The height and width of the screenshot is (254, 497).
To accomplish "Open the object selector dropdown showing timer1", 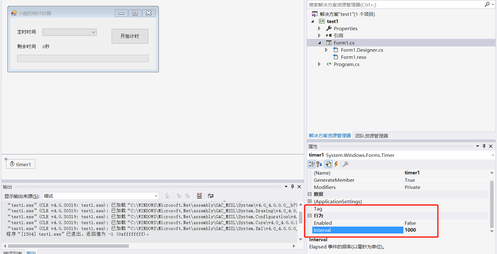I will (x=493, y=155).
